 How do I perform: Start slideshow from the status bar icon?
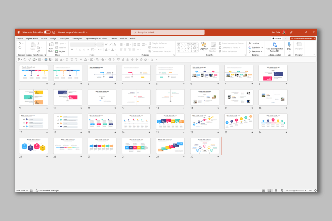click(x=282, y=191)
